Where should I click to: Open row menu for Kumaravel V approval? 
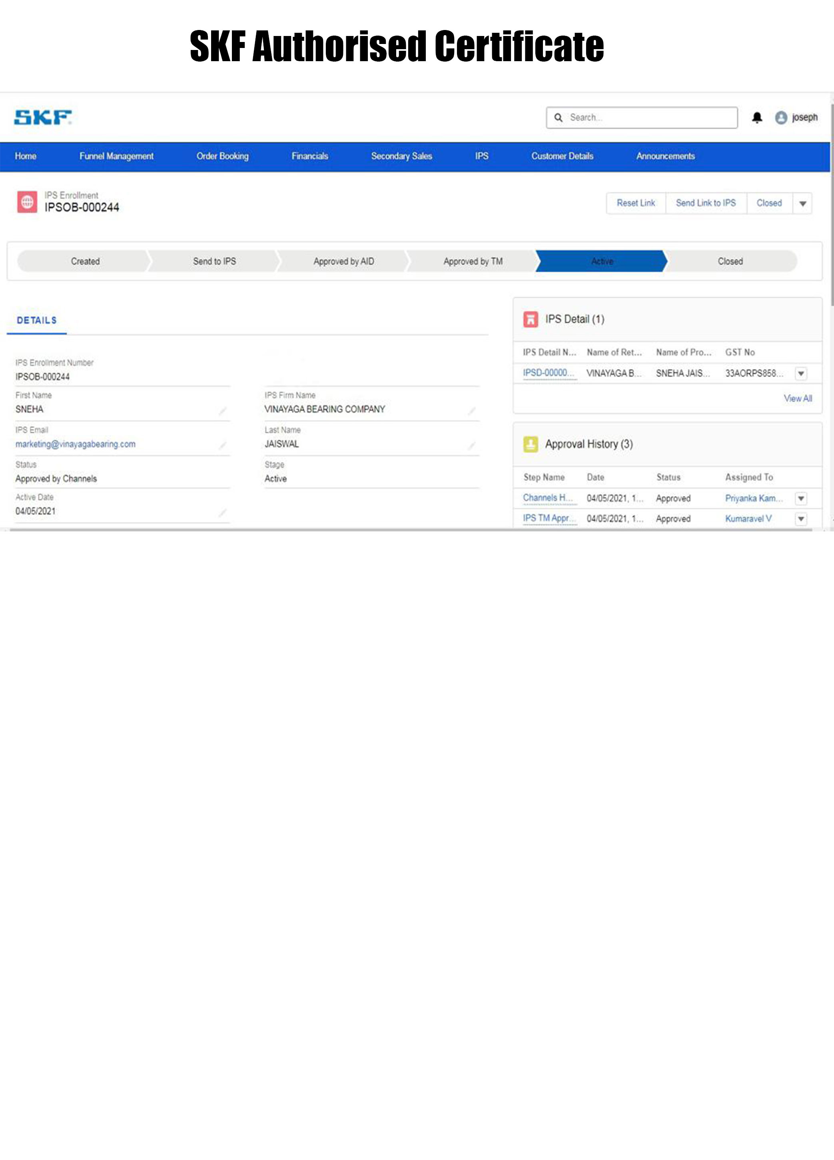point(801,519)
